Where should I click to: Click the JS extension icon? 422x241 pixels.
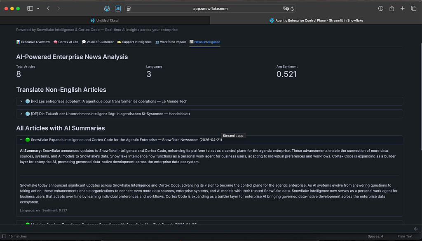(118, 9)
